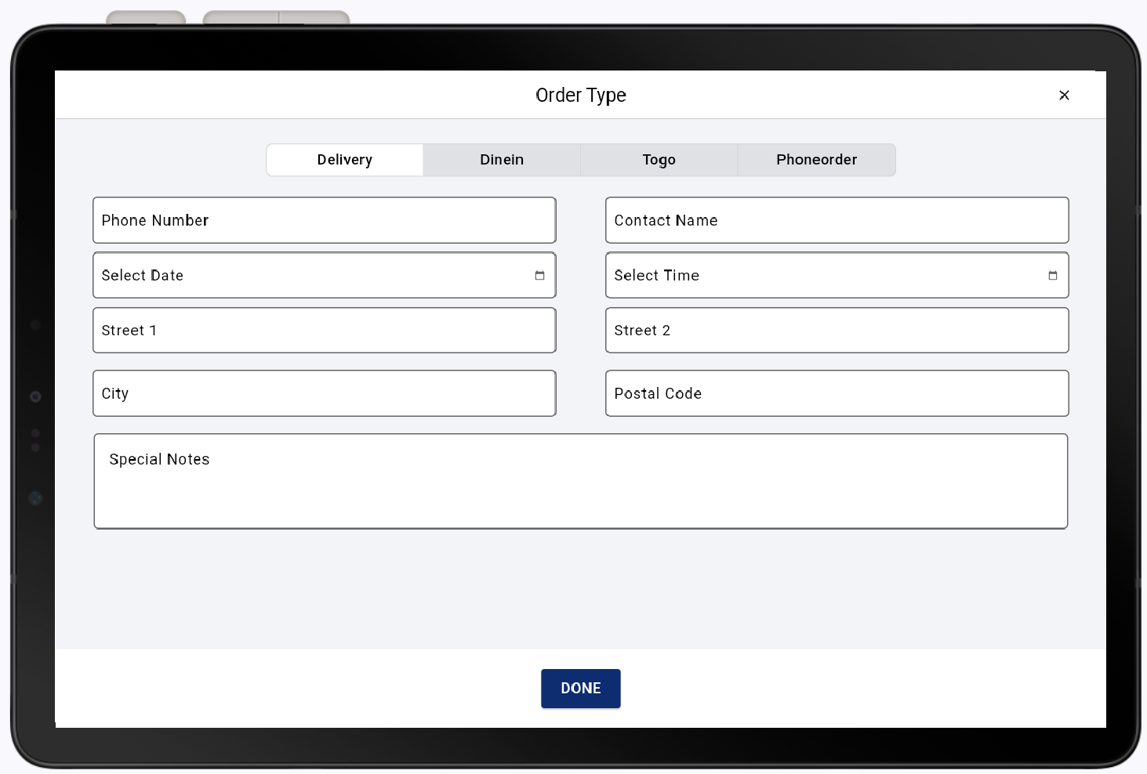Screen dimensions: 1147x774
Task: Click the Street 2 input
Action: point(837,330)
